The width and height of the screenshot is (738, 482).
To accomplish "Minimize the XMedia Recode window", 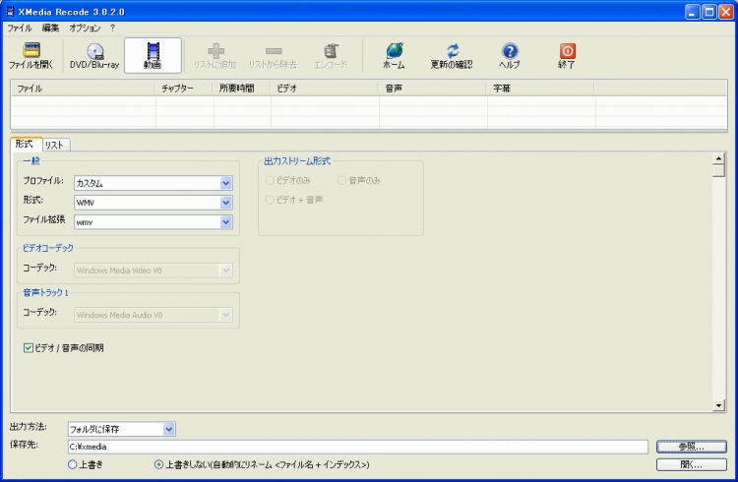I will point(693,12).
